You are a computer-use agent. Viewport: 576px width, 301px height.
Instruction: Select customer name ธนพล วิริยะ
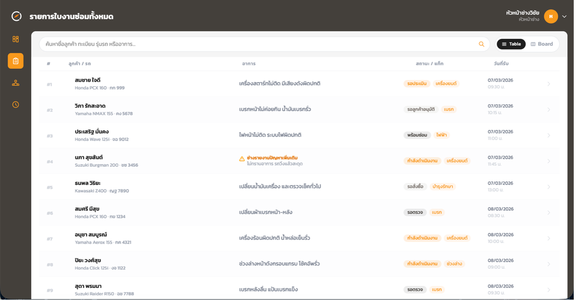pos(88,183)
